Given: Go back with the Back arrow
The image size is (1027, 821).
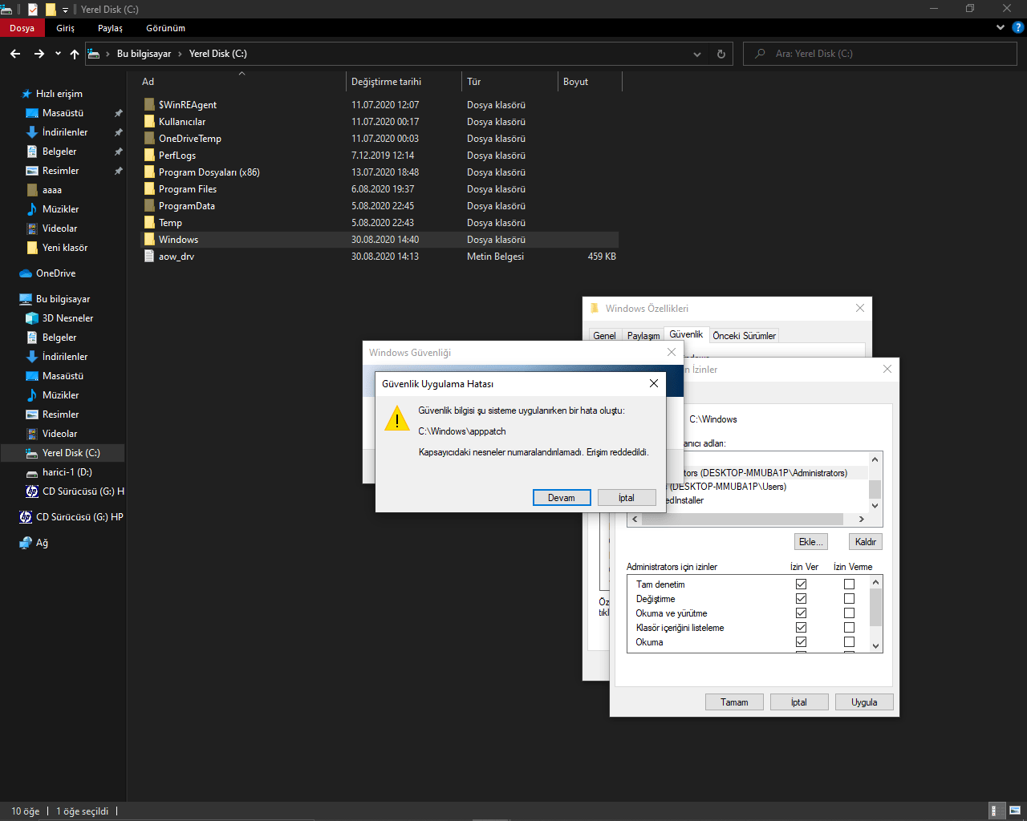Looking at the screenshot, I should click(15, 54).
